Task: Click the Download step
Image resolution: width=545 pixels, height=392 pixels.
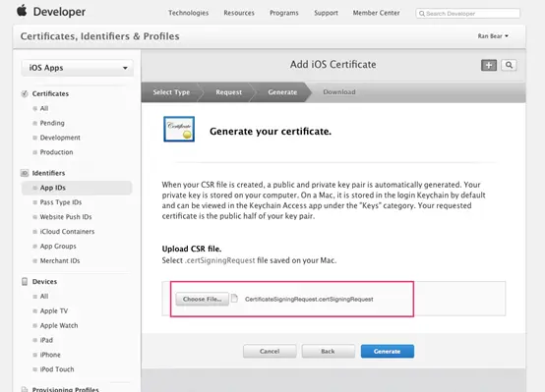Action: point(339,92)
